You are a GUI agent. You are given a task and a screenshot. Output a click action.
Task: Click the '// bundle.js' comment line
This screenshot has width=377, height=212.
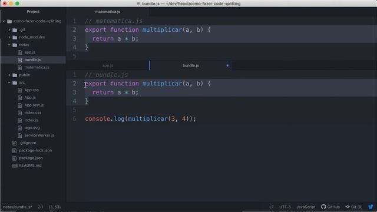tap(106, 75)
